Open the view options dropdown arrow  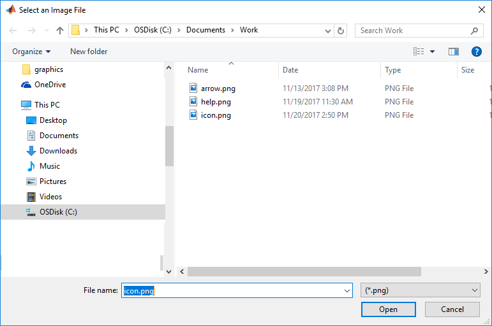pyautogui.click(x=432, y=52)
